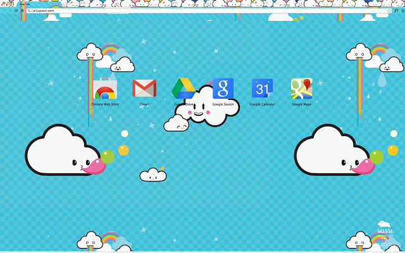Reload the page with the refresh icon

[x=16, y=11]
